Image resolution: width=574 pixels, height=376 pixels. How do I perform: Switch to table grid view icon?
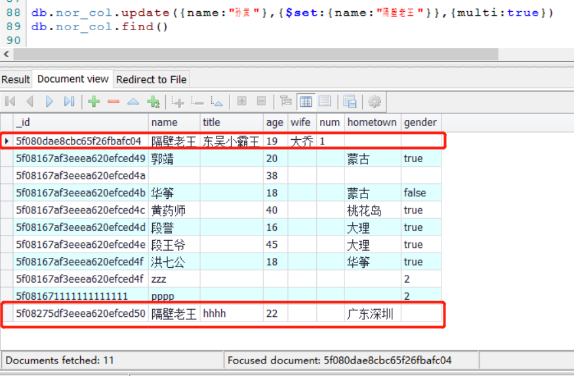coord(306,102)
